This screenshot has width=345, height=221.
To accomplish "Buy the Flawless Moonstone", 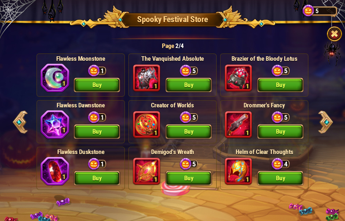I will (x=97, y=85).
